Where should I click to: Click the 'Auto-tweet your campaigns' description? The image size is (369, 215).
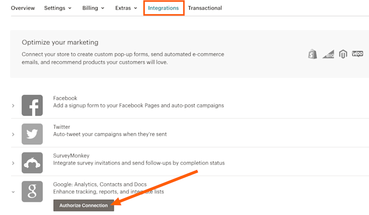(x=110, y=134)
